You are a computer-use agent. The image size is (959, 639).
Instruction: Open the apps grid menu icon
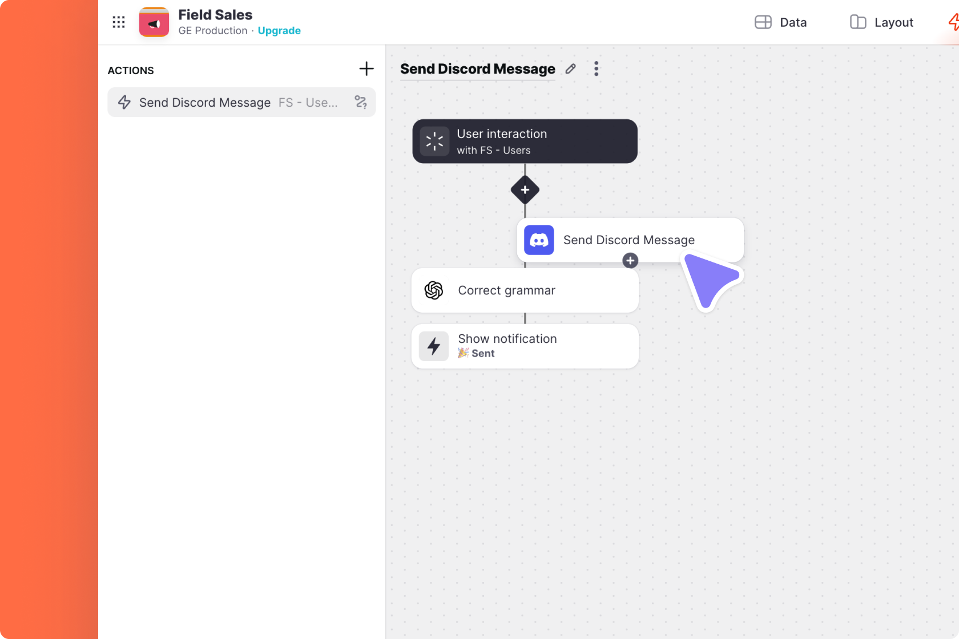click(119, 22)
